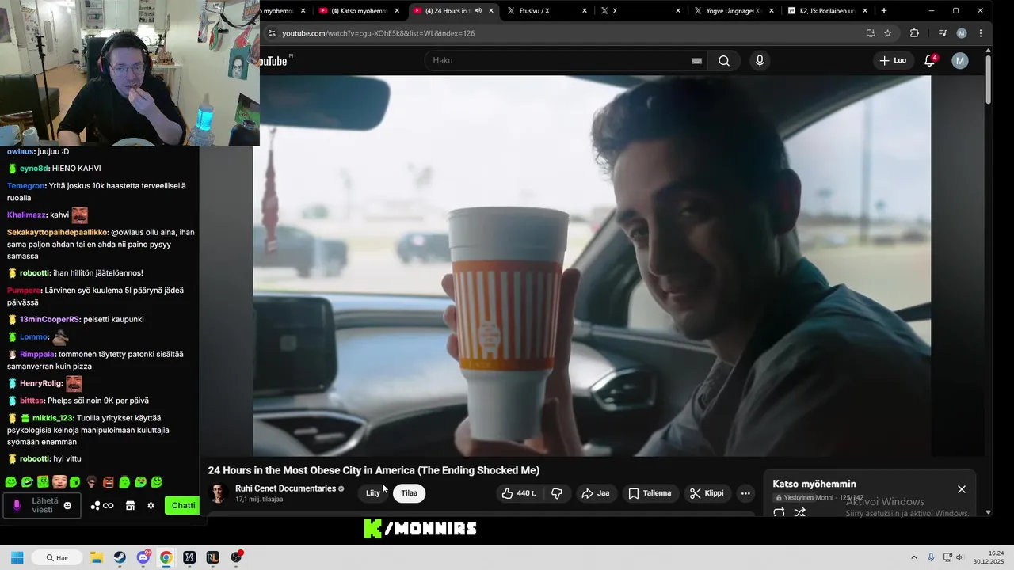Screen dimensions: 1014x570
Task: Switch to the K2, J5: Porilainen tab
Action: (x=827, y=11)
